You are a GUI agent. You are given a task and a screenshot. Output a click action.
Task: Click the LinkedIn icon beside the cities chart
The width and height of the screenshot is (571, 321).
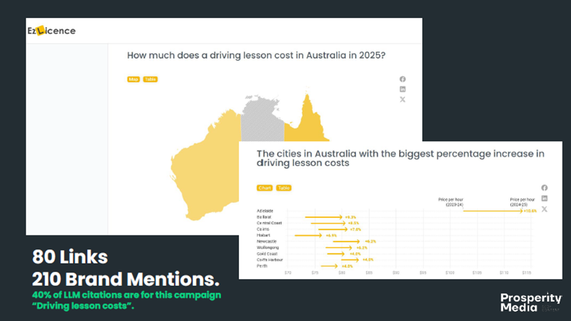point(545,198)
